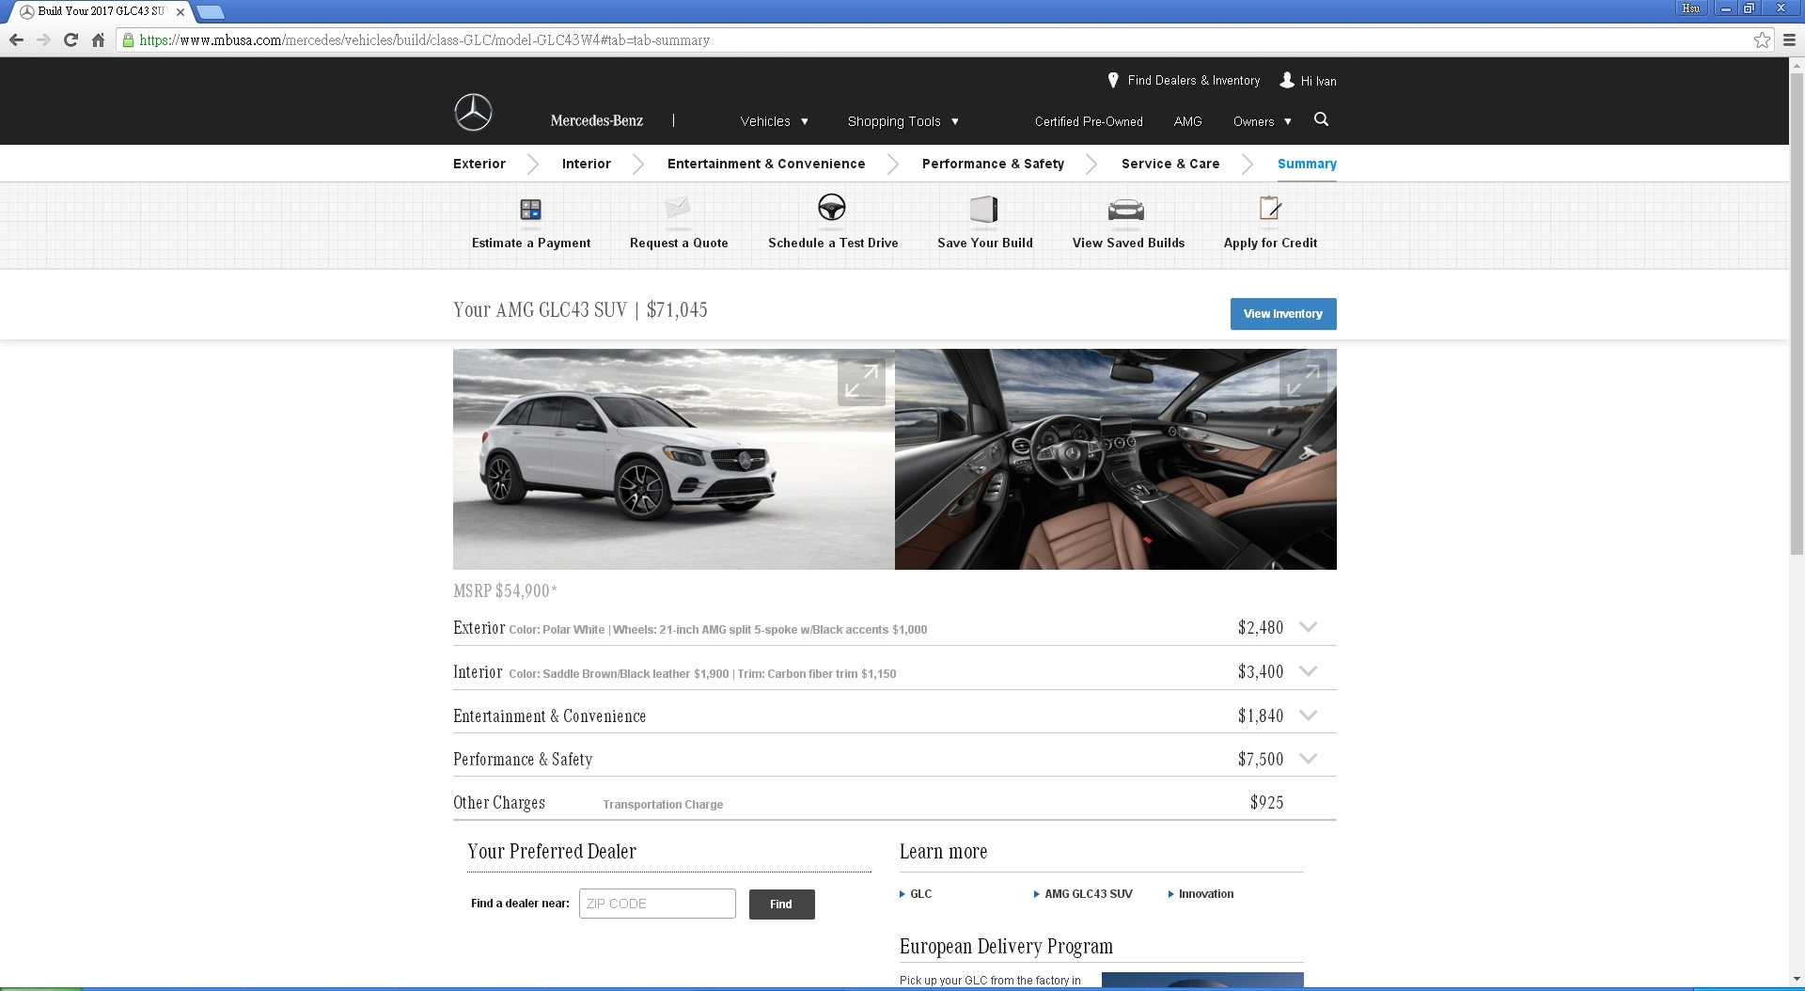
Task: Click Apply for Credit label
Action: (x=1270, y=243)
